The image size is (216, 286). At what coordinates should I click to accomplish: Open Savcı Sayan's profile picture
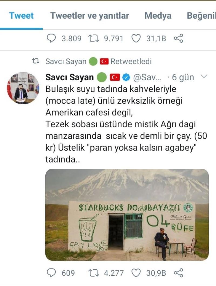pos(23,88)
